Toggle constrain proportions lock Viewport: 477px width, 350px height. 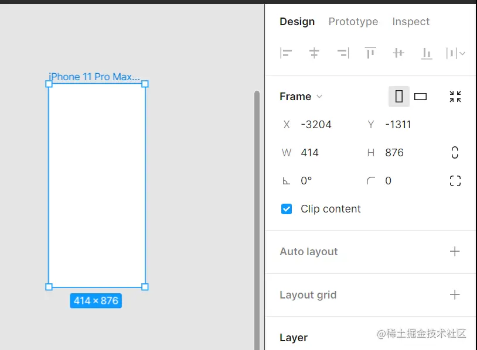(455, 153)
